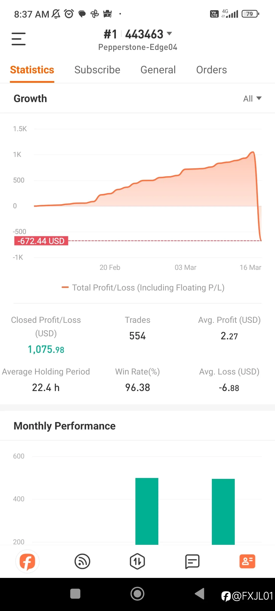Tap Android home circle button
Image resolution: width=275 pixels, height=611 pixels.
click(x=137, y=594)
